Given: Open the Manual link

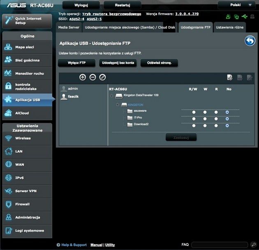Looking at the screenshot, I should [97, 245].
